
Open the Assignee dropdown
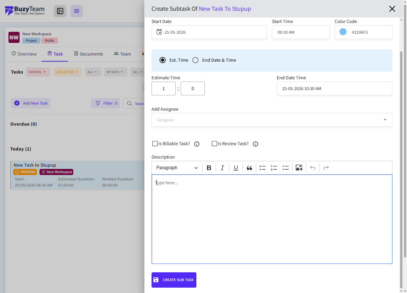[272, 120]
